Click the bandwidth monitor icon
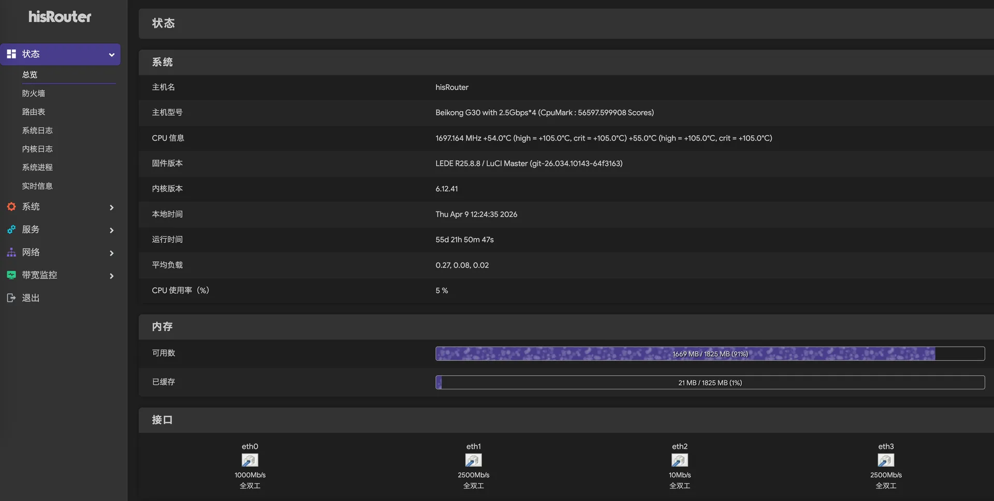 [x=11, y=275]
